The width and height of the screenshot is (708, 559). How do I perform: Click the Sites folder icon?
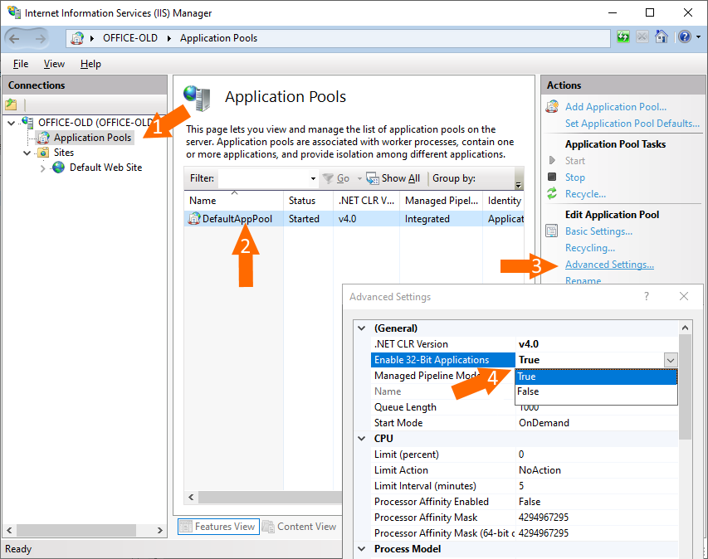tap(43, 153)
